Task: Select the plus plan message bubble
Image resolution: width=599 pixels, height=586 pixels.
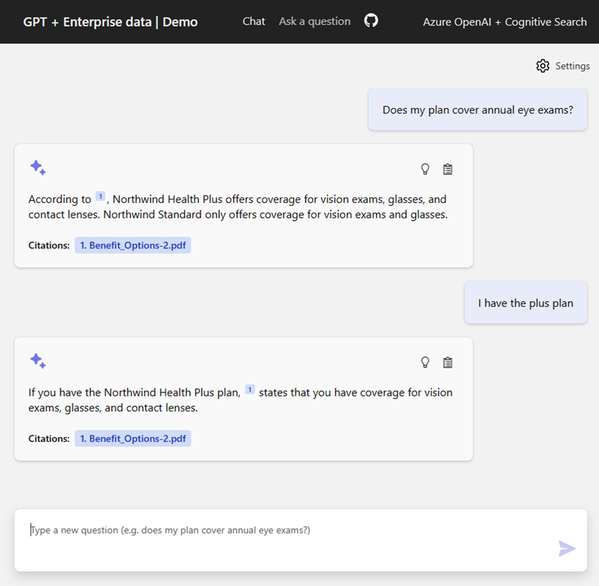Action: (525, 302)
